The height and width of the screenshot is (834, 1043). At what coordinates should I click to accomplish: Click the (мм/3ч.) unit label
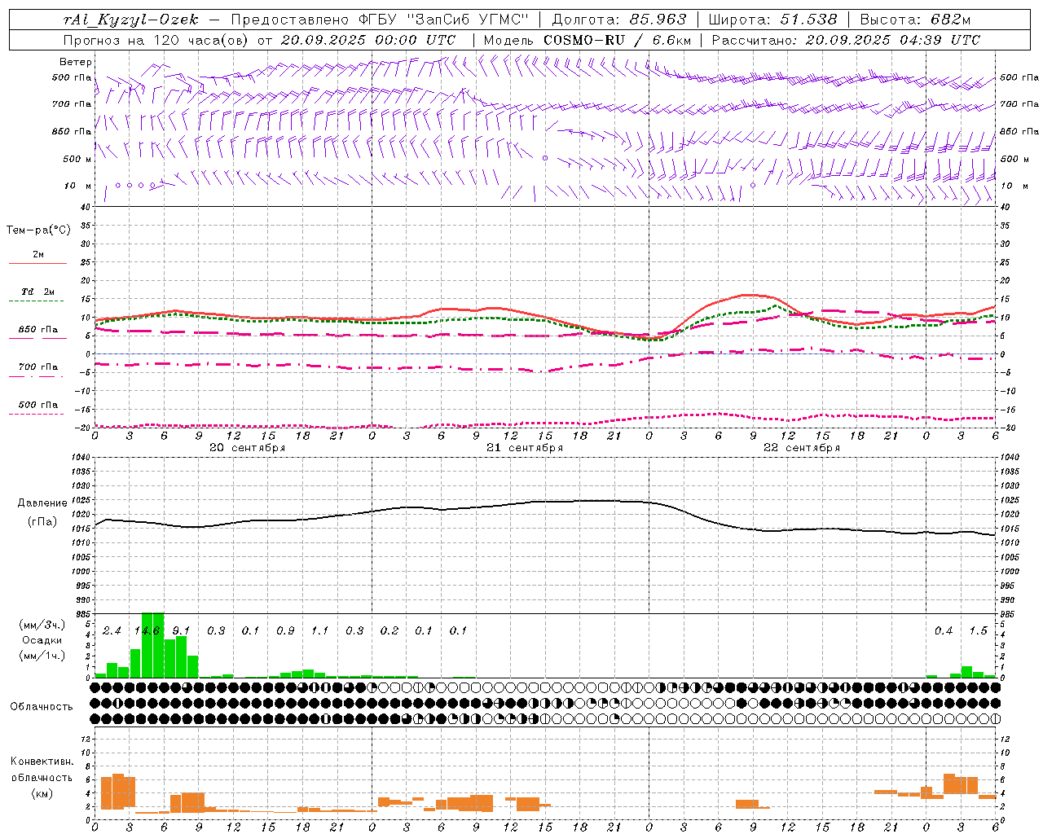coord(42,625)
